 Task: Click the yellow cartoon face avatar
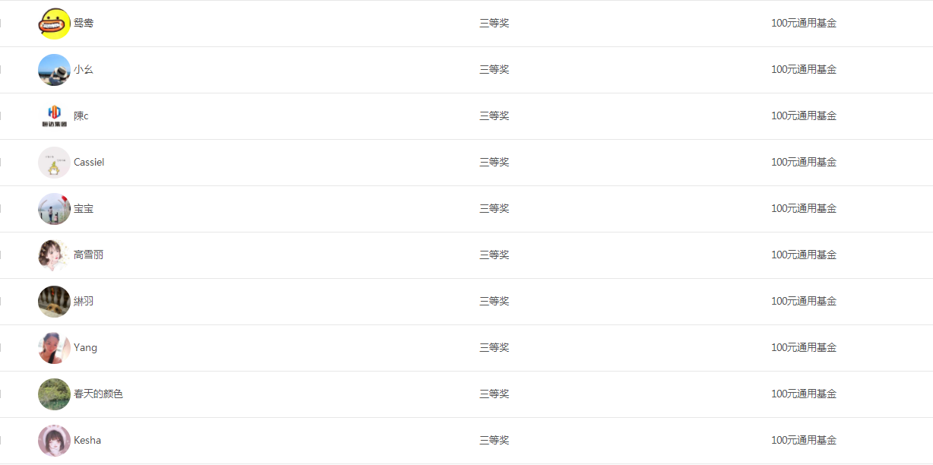54,24
